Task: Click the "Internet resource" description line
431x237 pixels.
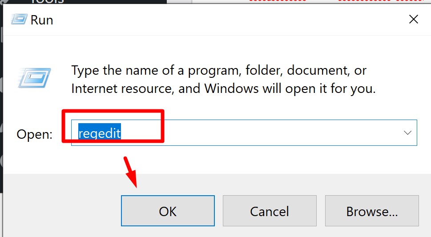Action: 223,88
